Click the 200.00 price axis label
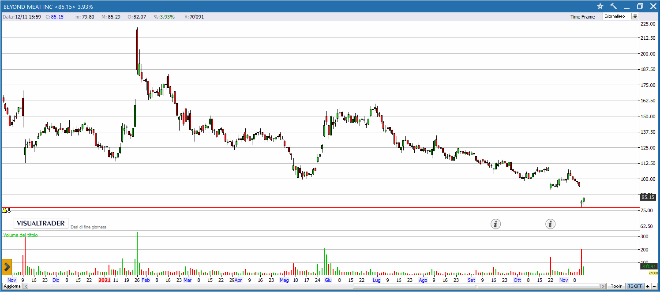 point(648,54)
